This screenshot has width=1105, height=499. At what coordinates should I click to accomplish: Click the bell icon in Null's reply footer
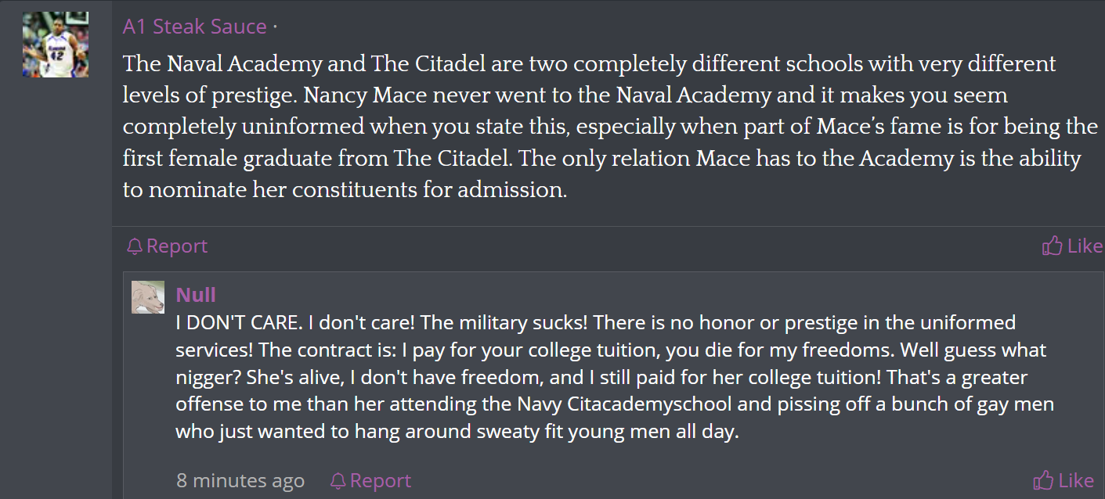(338, 480)
